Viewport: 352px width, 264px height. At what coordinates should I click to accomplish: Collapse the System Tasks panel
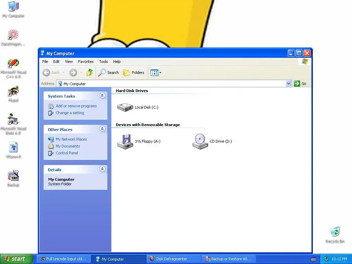[102, 96]
